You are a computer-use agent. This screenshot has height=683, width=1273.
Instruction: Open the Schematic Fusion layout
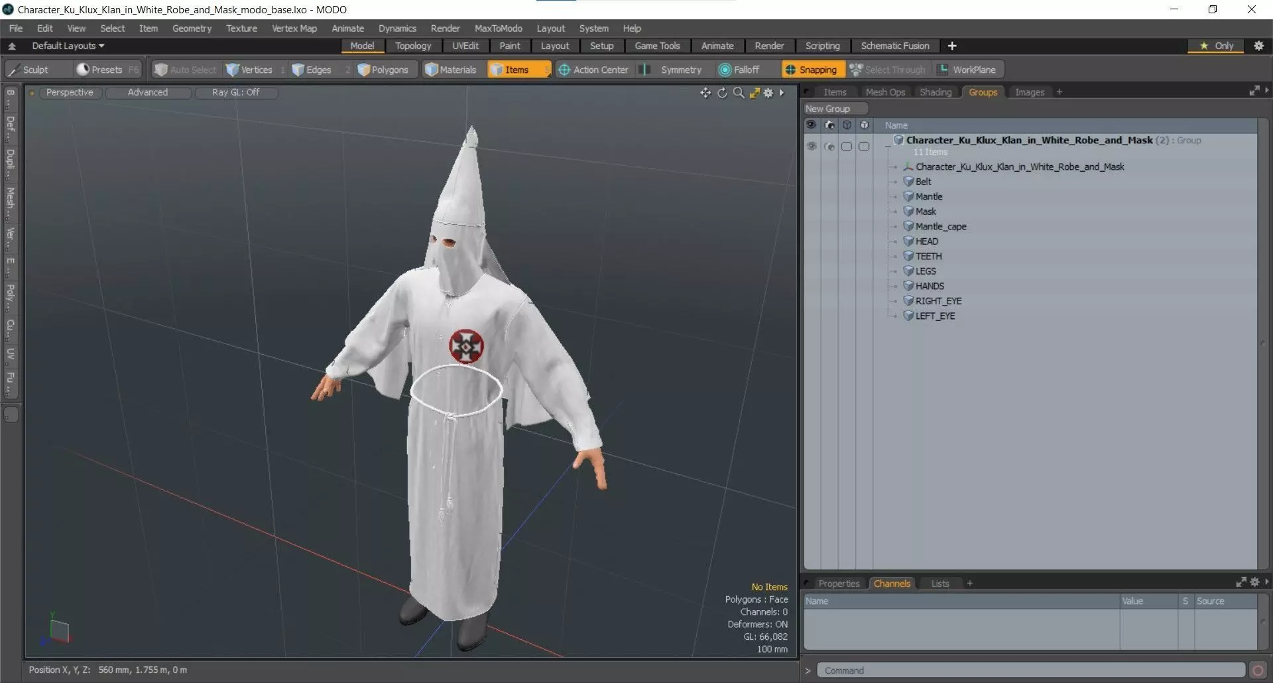[895, 46]
